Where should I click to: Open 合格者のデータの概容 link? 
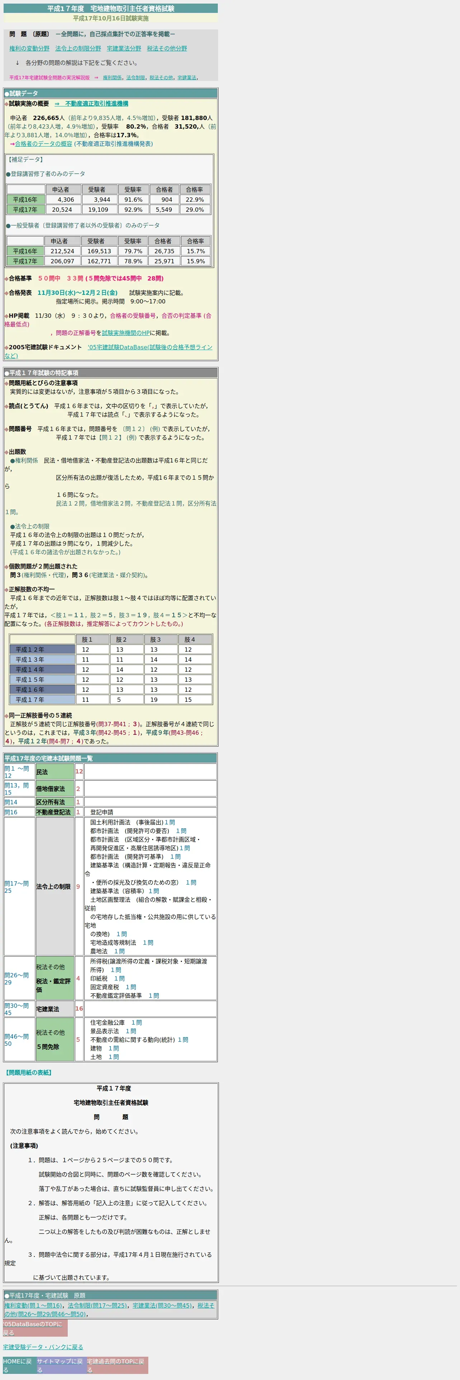[43, 144]
